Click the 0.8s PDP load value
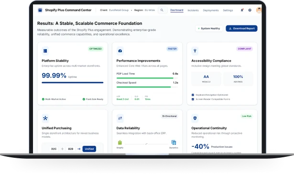The image size is (294, 175). [x=175, y=74]
